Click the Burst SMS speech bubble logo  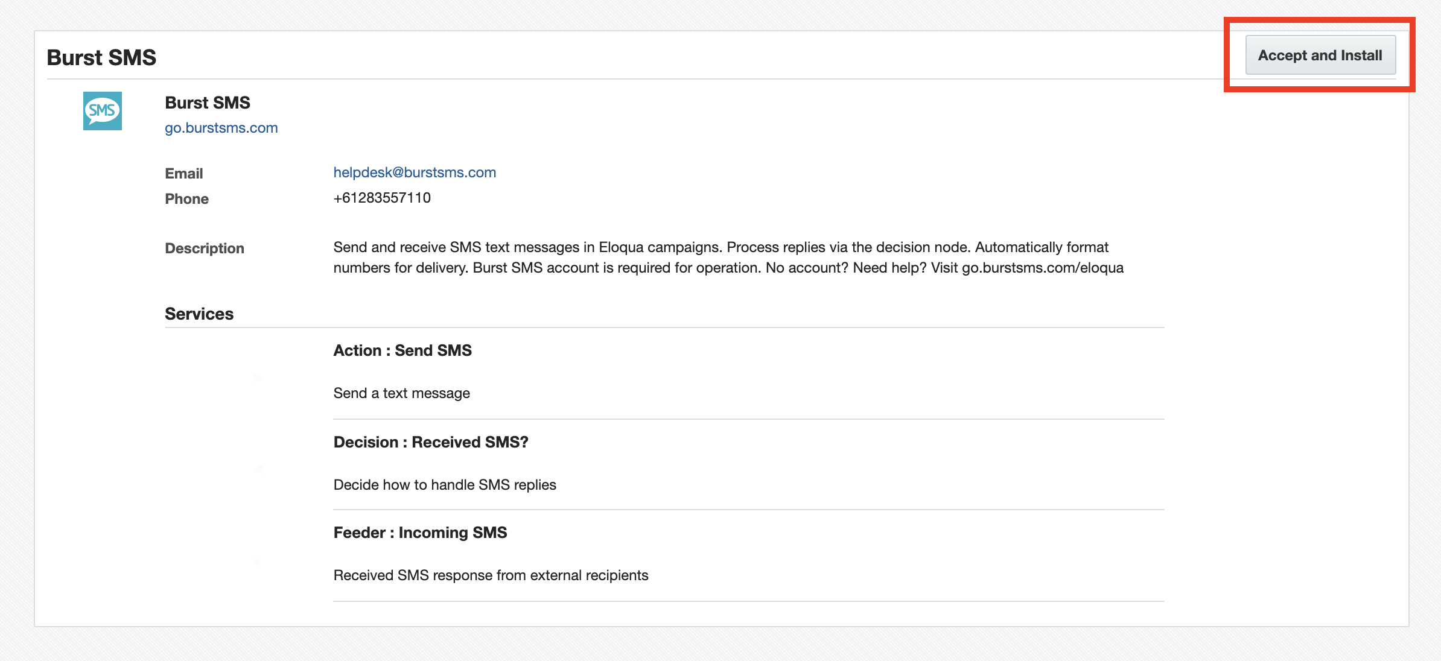point(103,111)
